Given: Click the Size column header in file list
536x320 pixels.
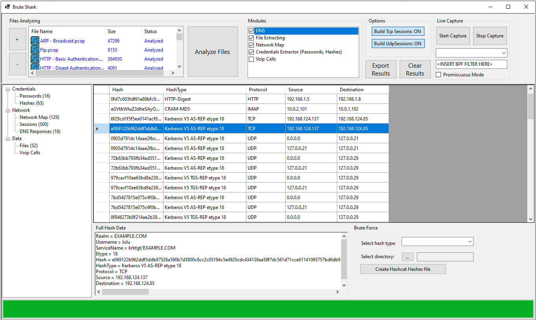Looking at the screenshot, I should [x=123, y=31].
